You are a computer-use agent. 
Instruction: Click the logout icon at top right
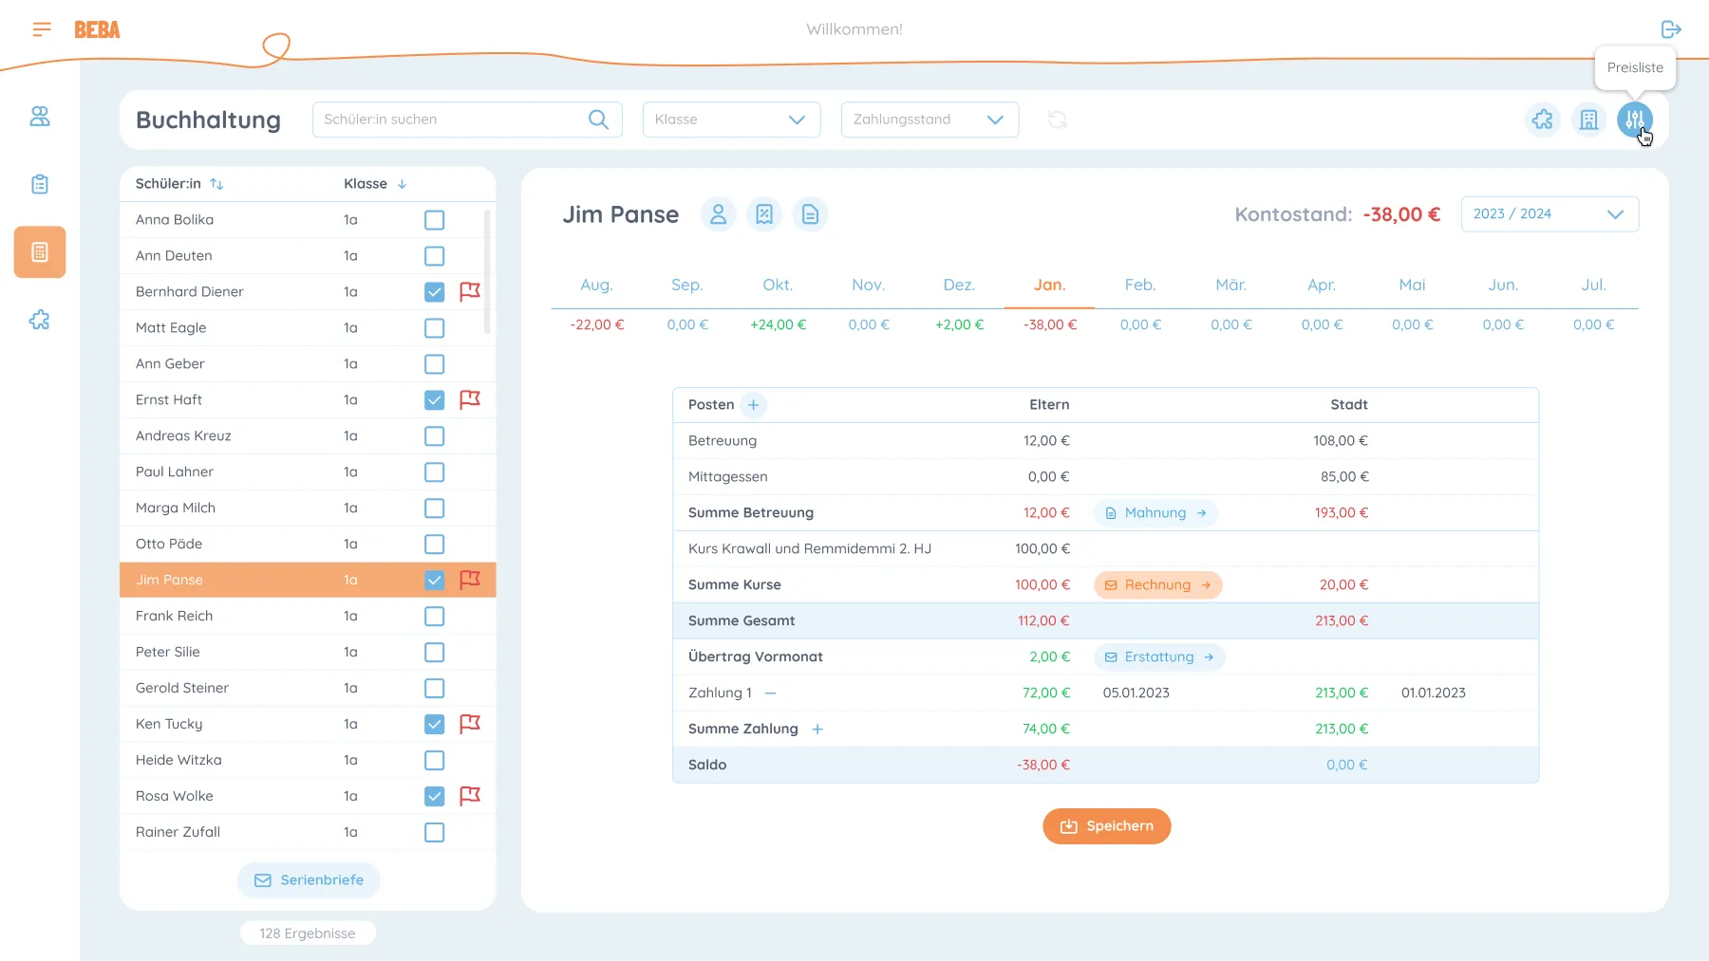point(1671,29)
